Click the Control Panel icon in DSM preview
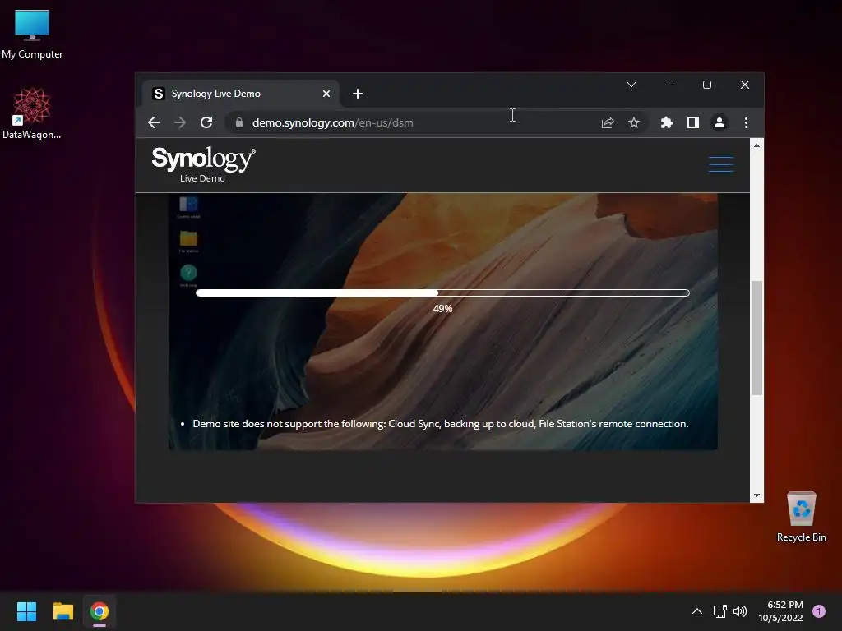 click(188, 206)
